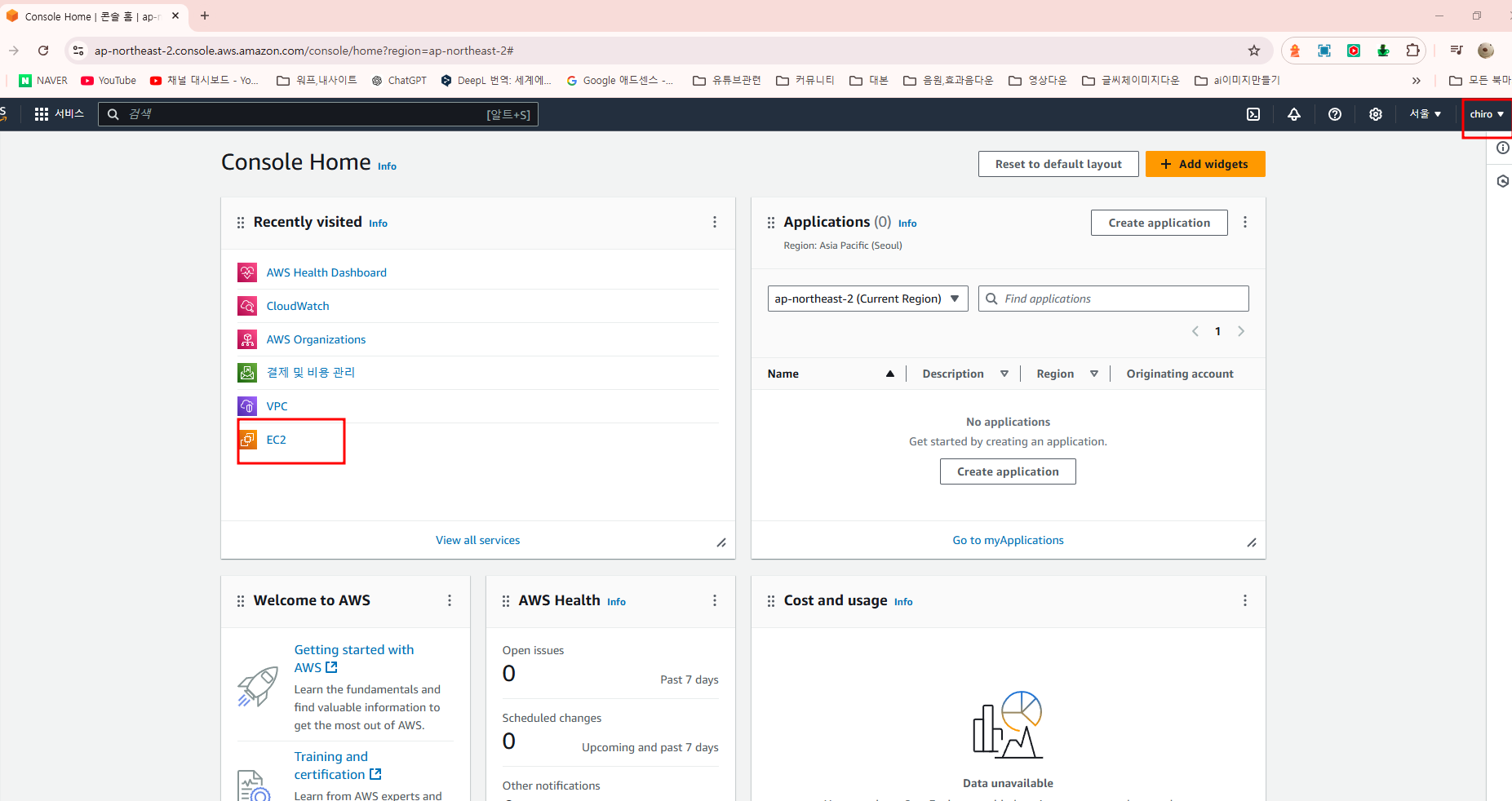1512x801 pixels.
Task: Click the Find applications search box
Action: click(1114, 299)
